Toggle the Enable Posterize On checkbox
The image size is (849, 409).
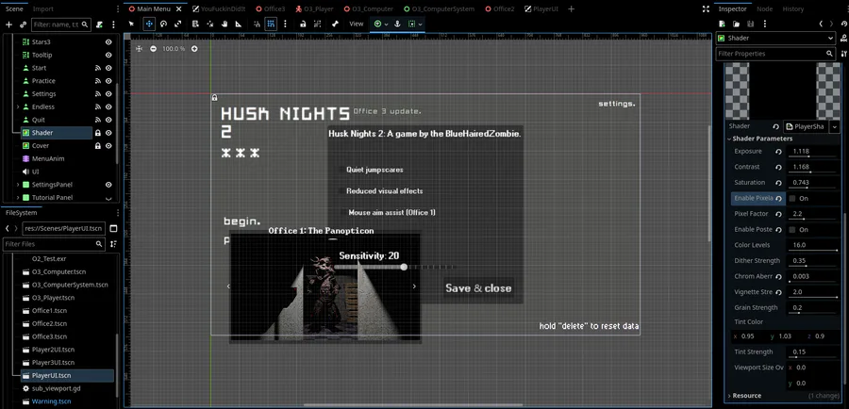point(792,229)
